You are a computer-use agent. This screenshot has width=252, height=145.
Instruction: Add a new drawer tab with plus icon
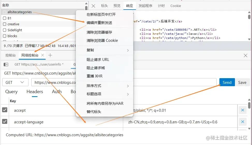[50, 55]
